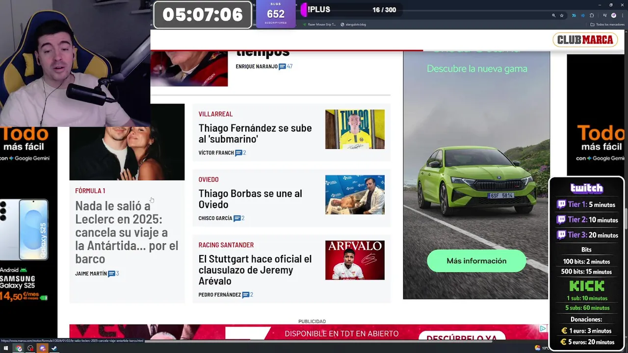Open the Thiago Fernández 'submarino' headline

point(255,133)
